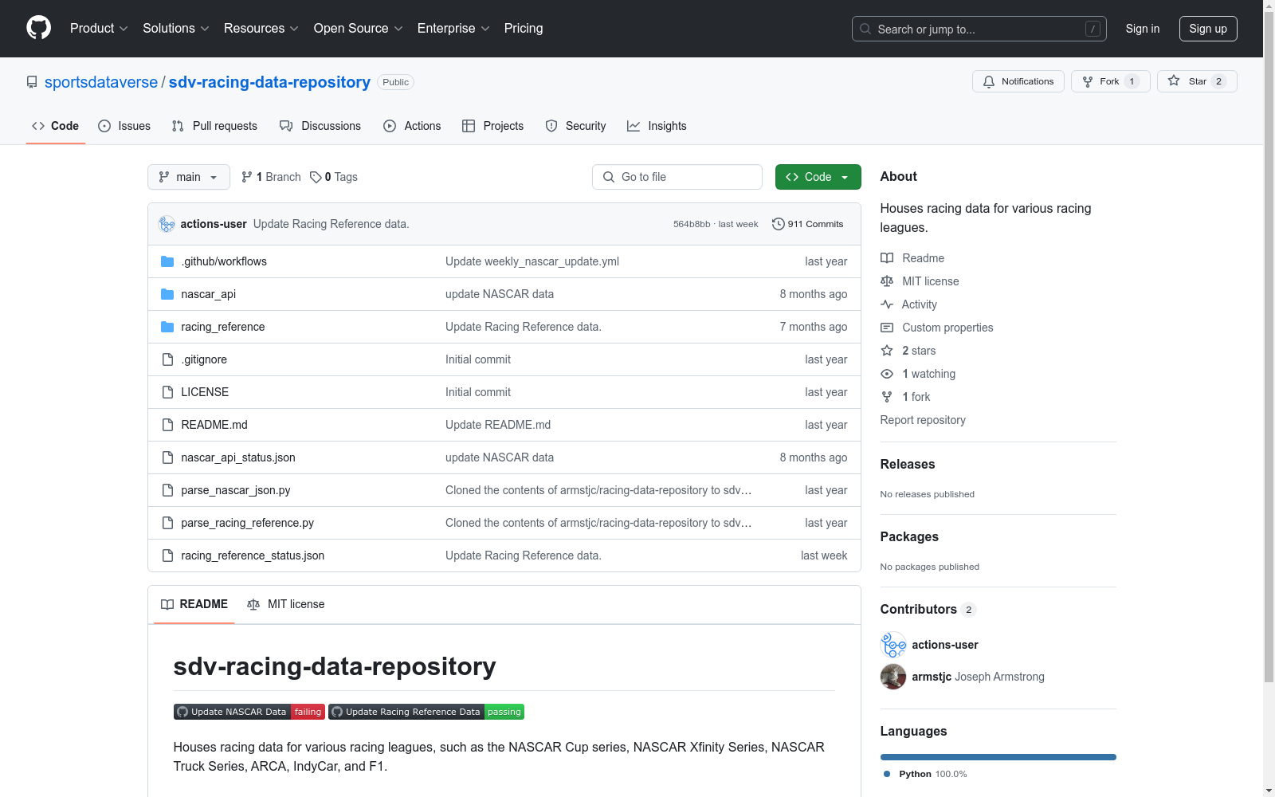Open the sportsdataverse organization link
The image size is (1275, 797).
[x=101, y=82]
